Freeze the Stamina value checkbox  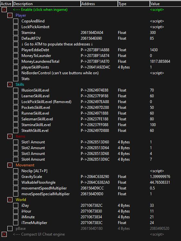click(x=16, y=33)
